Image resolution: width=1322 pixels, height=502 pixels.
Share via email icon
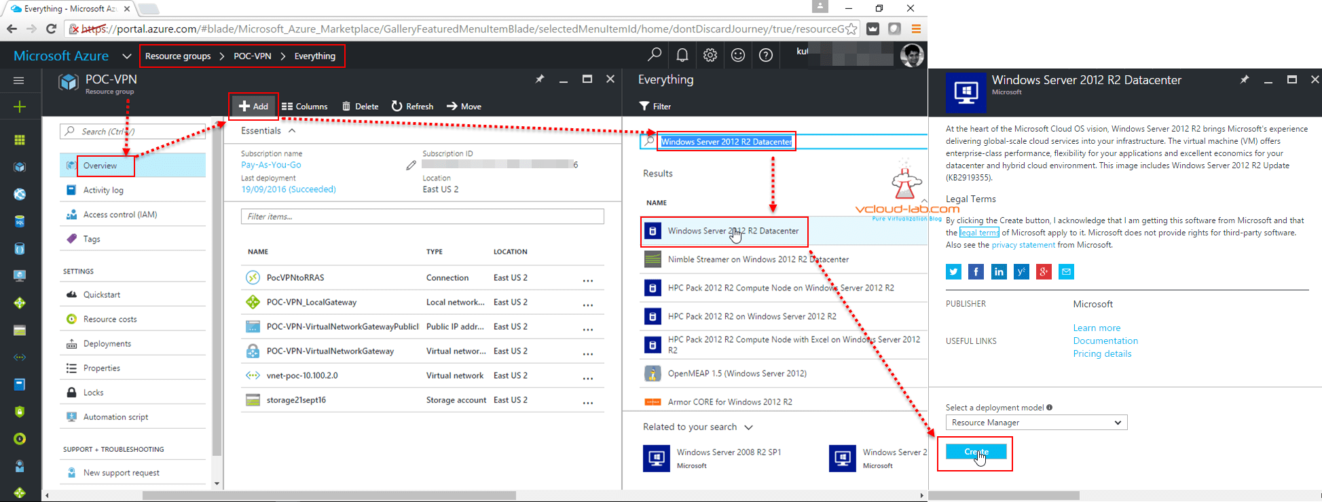[x=1066, y=272]
